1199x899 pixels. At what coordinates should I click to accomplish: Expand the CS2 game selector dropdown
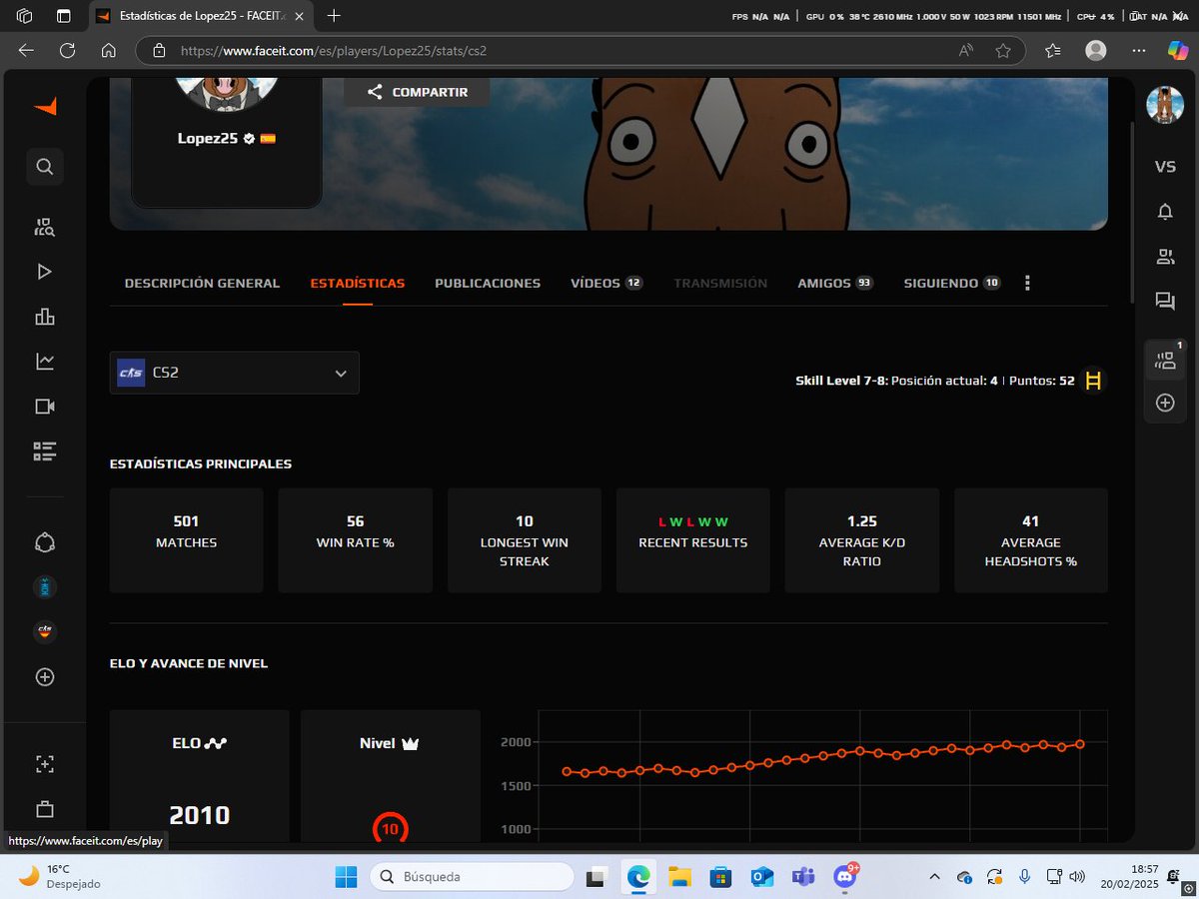pyautogui.click(x=234, y=373)
